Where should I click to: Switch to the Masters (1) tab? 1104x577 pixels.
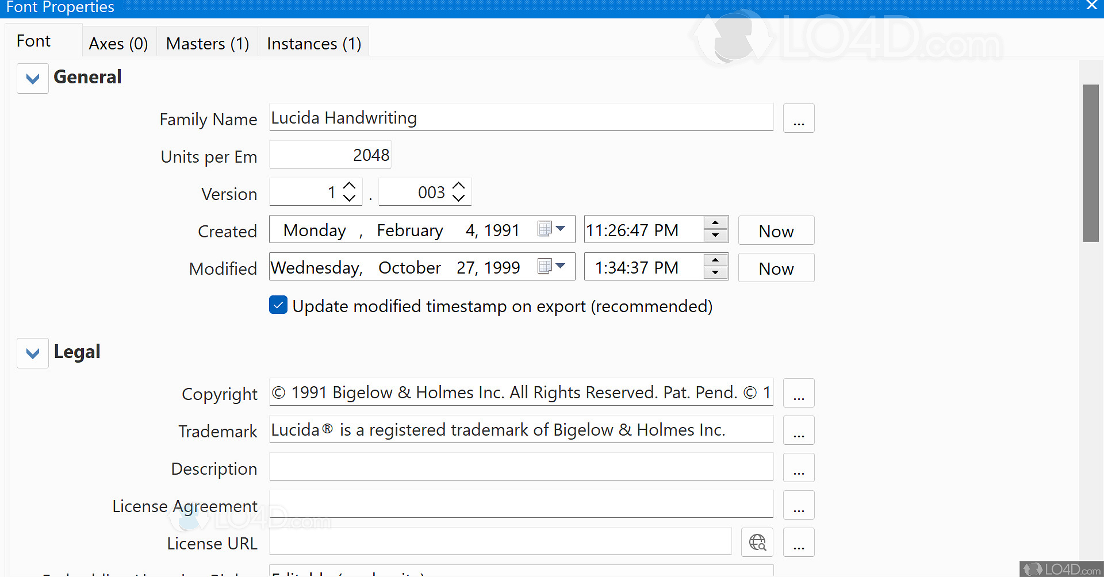tap(207, 44)
